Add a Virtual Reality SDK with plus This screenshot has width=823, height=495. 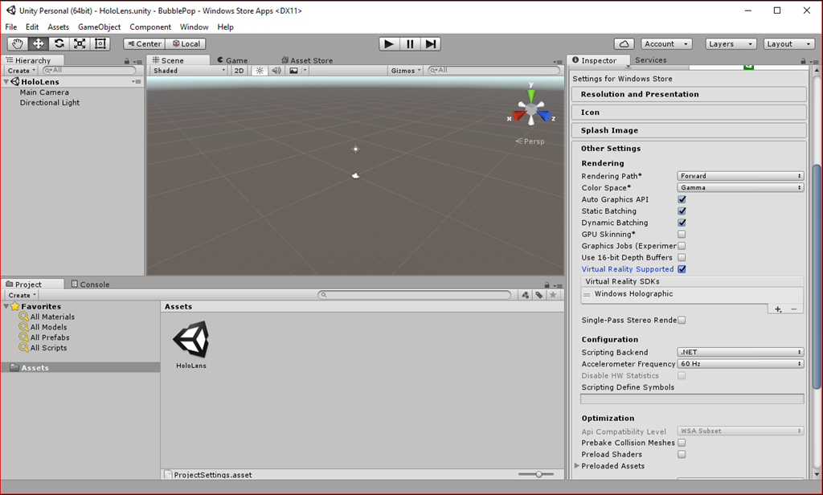[x=778, y=309]
